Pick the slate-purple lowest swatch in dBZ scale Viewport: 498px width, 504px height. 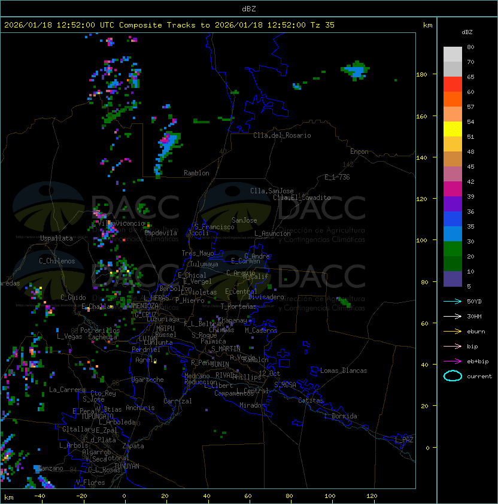pos(453,279)
